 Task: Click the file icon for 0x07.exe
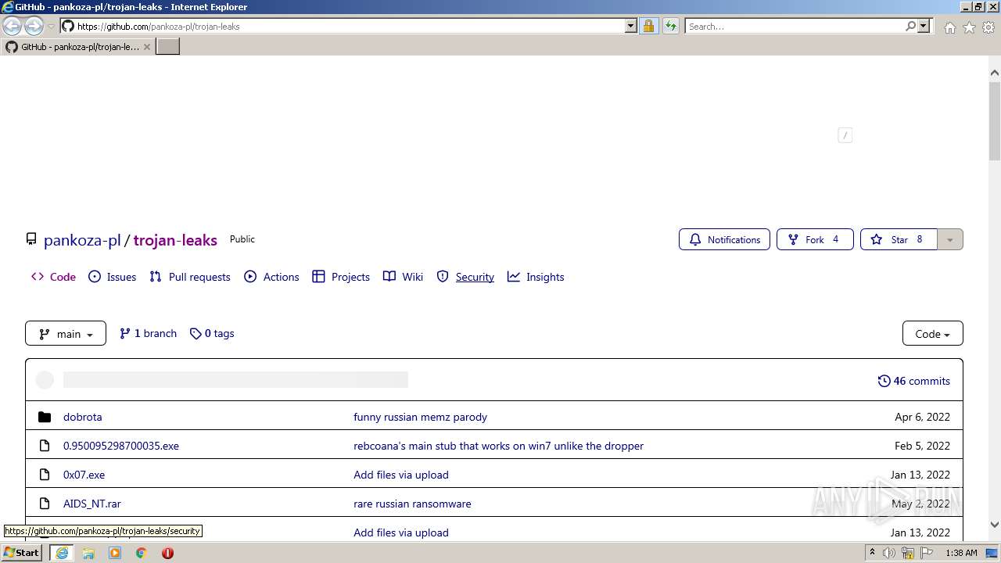(45, 475)
